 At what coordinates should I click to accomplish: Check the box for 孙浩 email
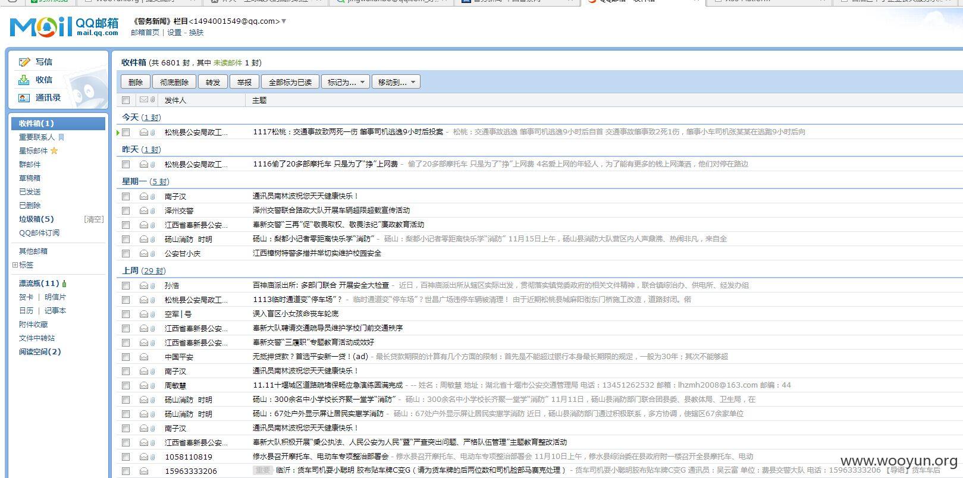click(x=126, y=285)
